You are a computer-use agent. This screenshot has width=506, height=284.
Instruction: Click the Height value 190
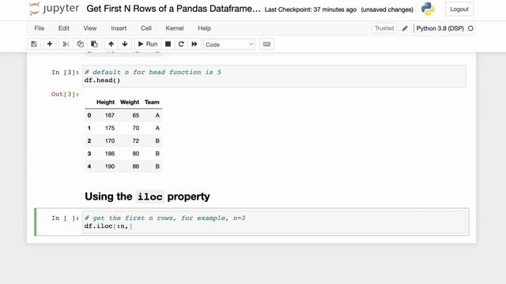point(110,166)
